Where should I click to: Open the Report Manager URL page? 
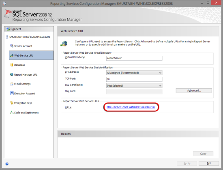click(26, 74)
